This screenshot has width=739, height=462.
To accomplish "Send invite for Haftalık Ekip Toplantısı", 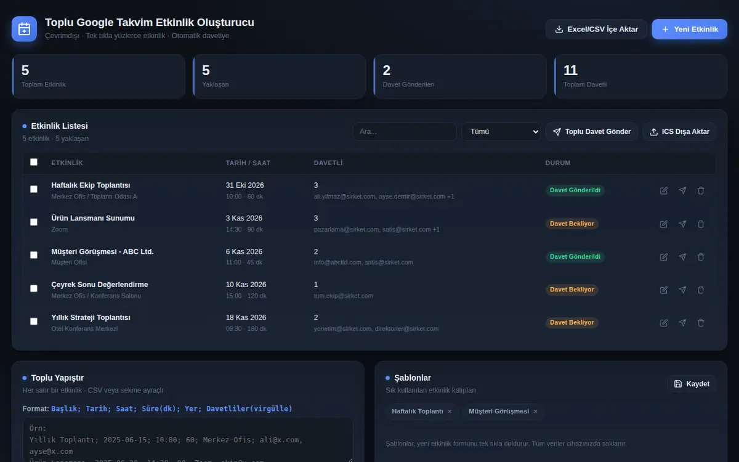I will click(x=682, y=191).
